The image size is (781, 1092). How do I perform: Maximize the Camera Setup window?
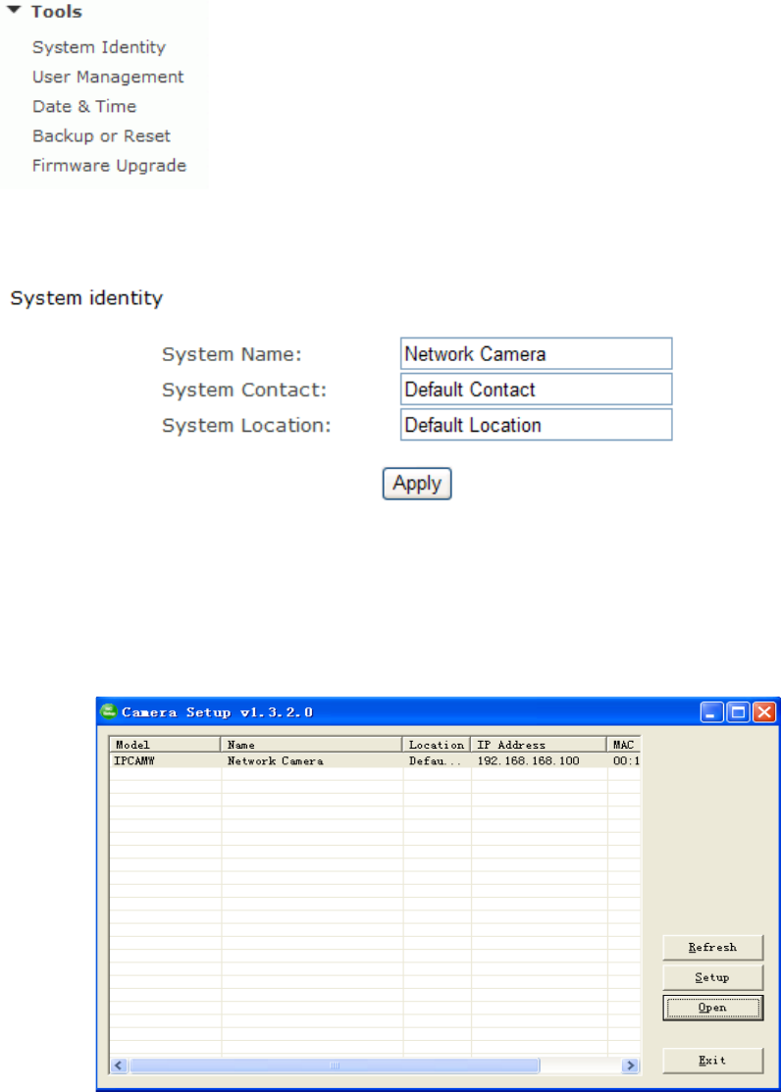click(x=738, y=711)
